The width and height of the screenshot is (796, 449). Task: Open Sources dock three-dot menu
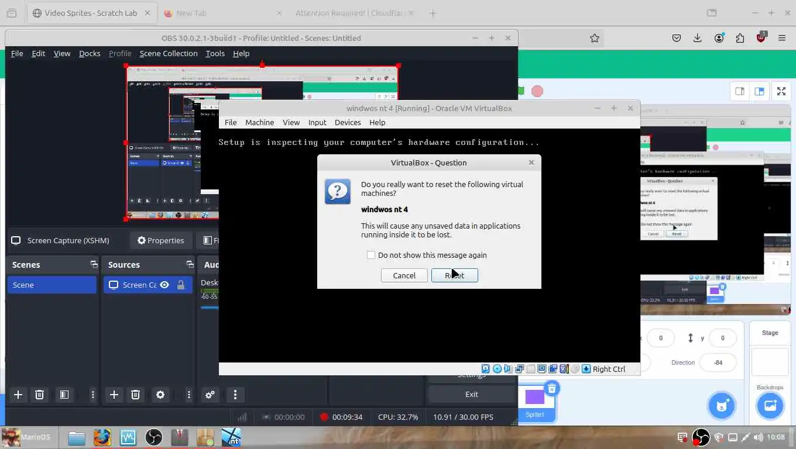point(188,395)
